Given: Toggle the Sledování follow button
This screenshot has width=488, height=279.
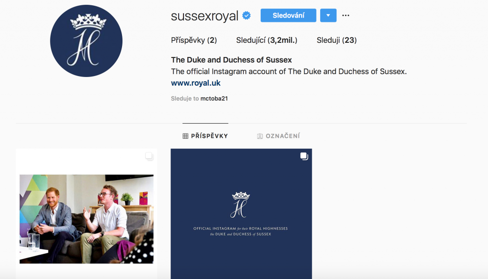Looking at the screenshot, I should pos(288,15).
